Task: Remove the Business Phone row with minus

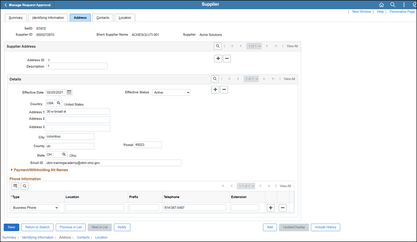Action: [x=282, y=208]
